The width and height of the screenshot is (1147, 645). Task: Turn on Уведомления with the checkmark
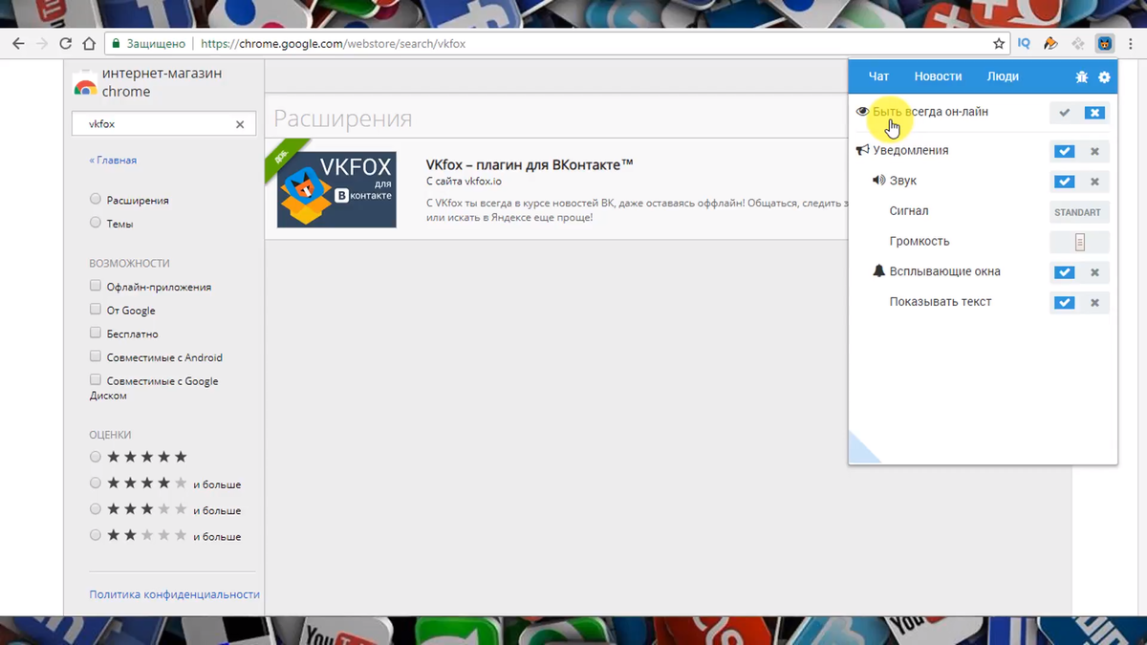(x=1065, y=151)
